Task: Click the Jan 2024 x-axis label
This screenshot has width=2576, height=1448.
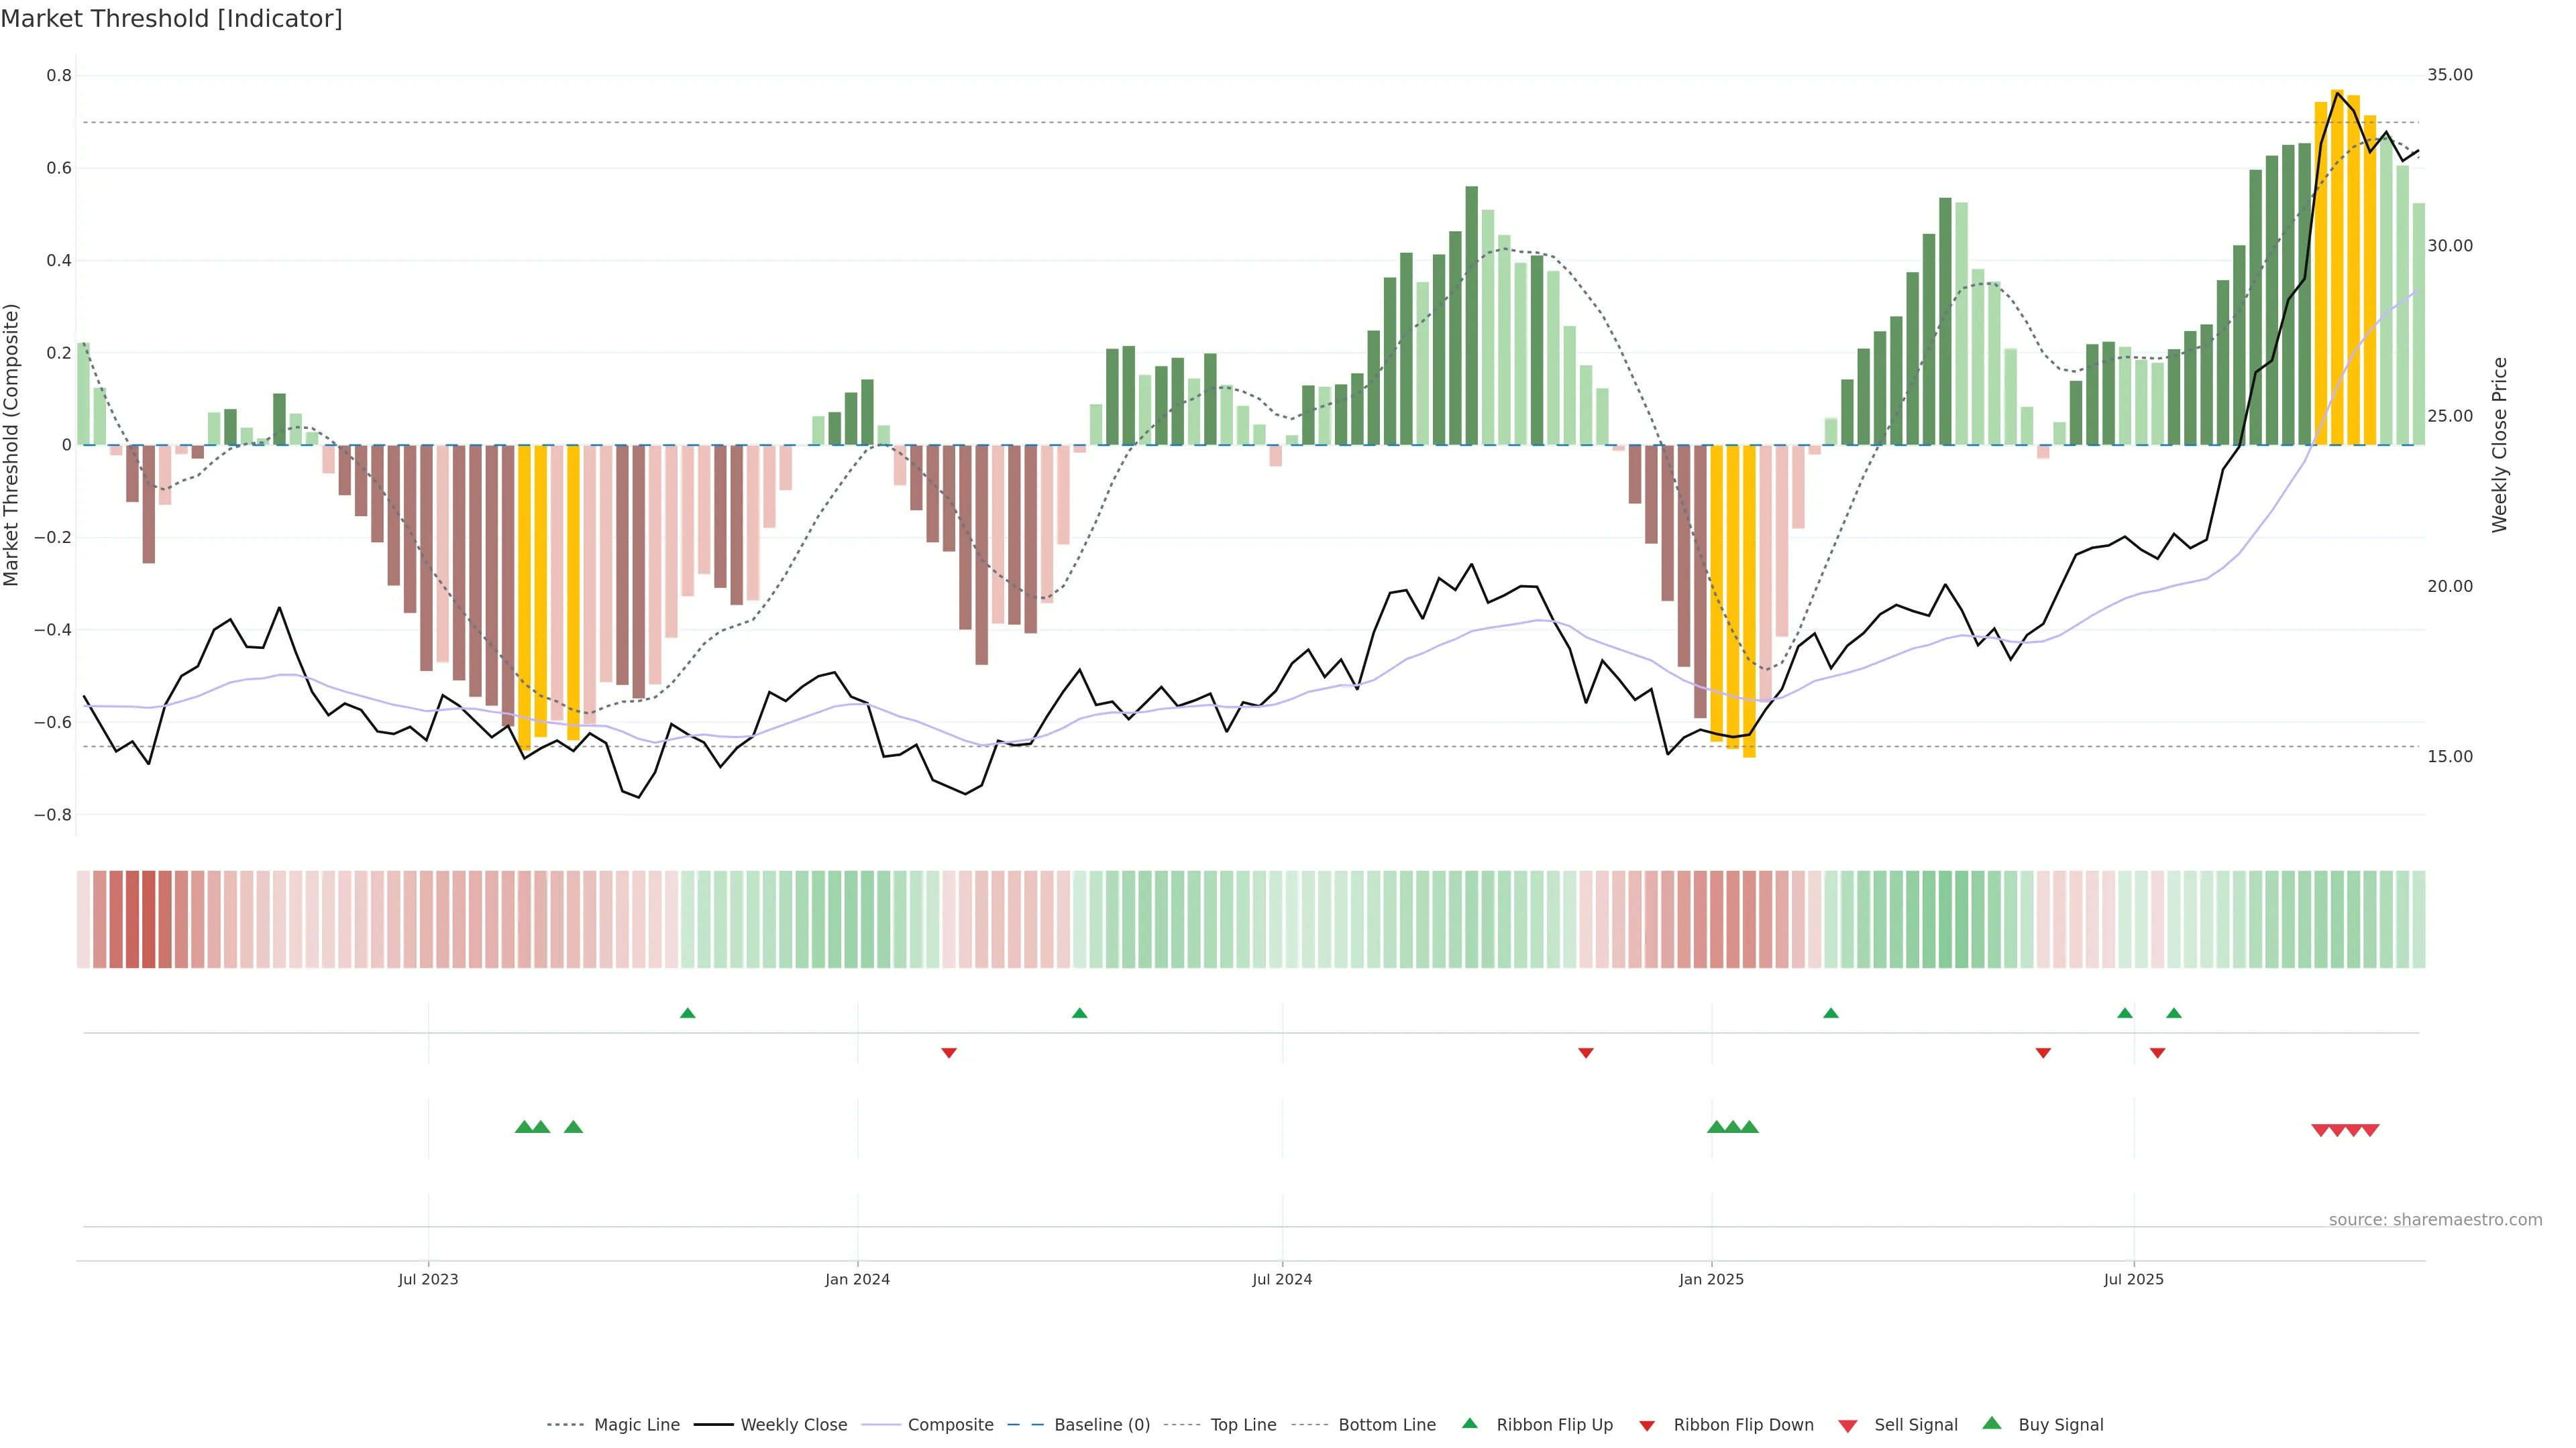Action: pos(857,1279)
